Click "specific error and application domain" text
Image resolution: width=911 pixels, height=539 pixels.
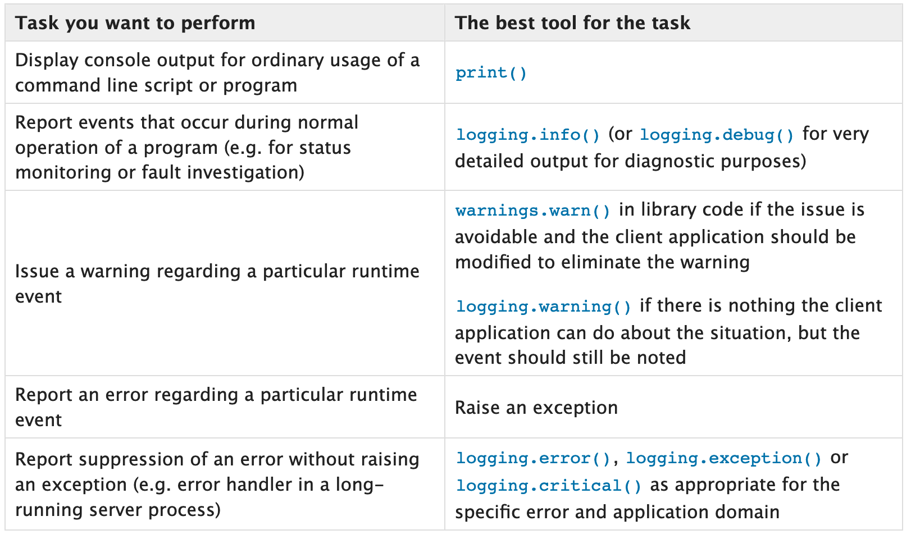(617, 512)
